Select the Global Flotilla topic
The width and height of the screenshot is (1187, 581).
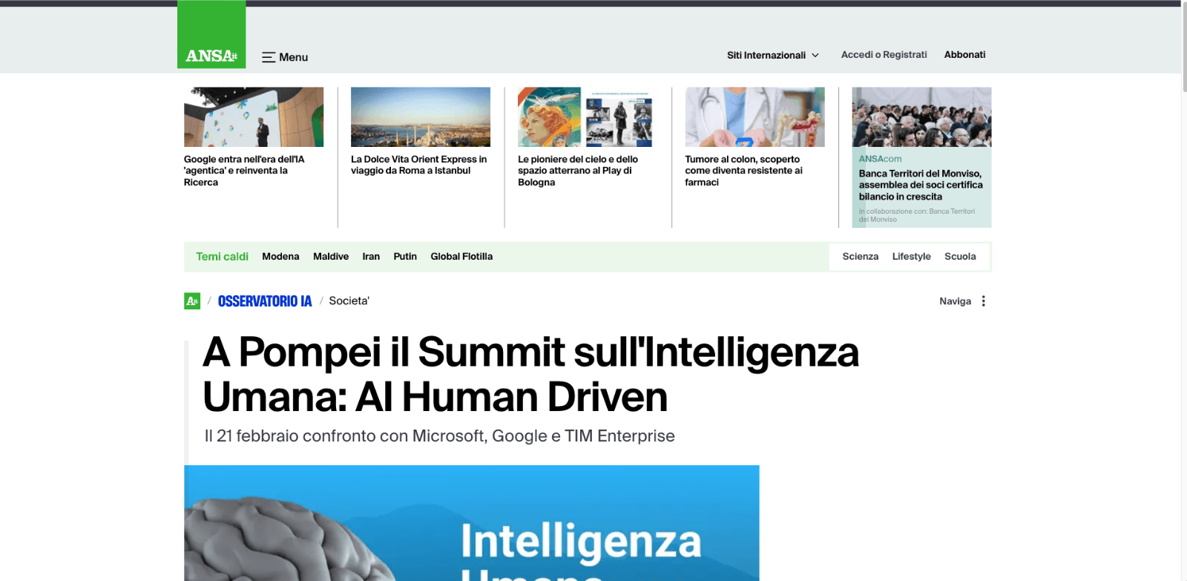click(461, 257)
